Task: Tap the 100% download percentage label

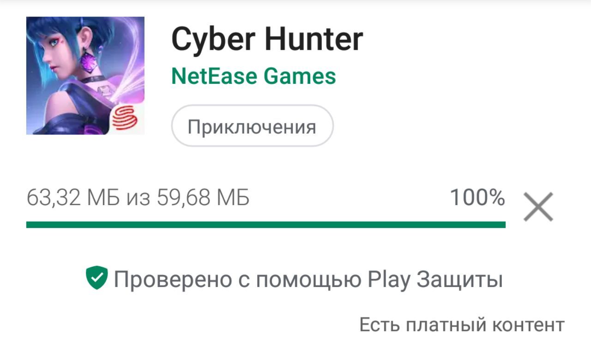Action: tap(477, 198)
